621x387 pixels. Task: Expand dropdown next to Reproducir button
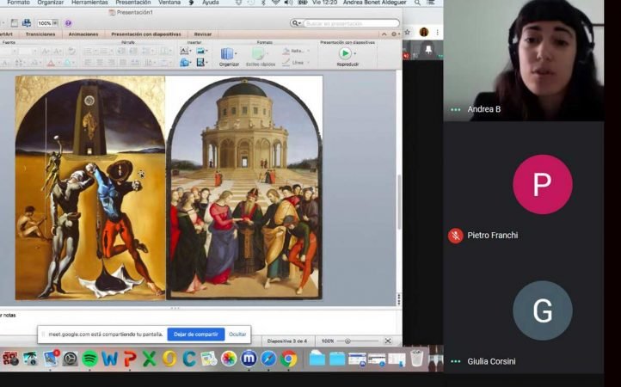tap(355, 53)
